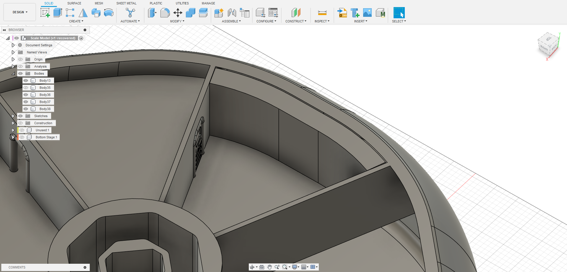This screenshot has width=567, height=272.
Task: Activate the Orbit navigation tool
Action: pyautogui.click(x=252, y=267)
